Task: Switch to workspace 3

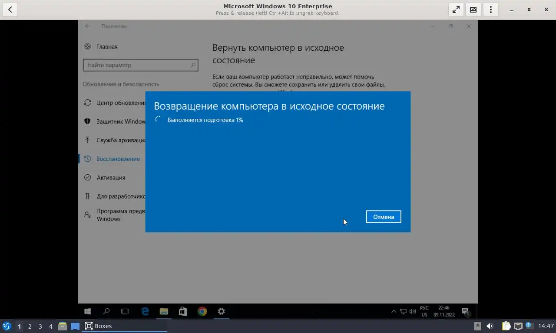Action: 40,326
